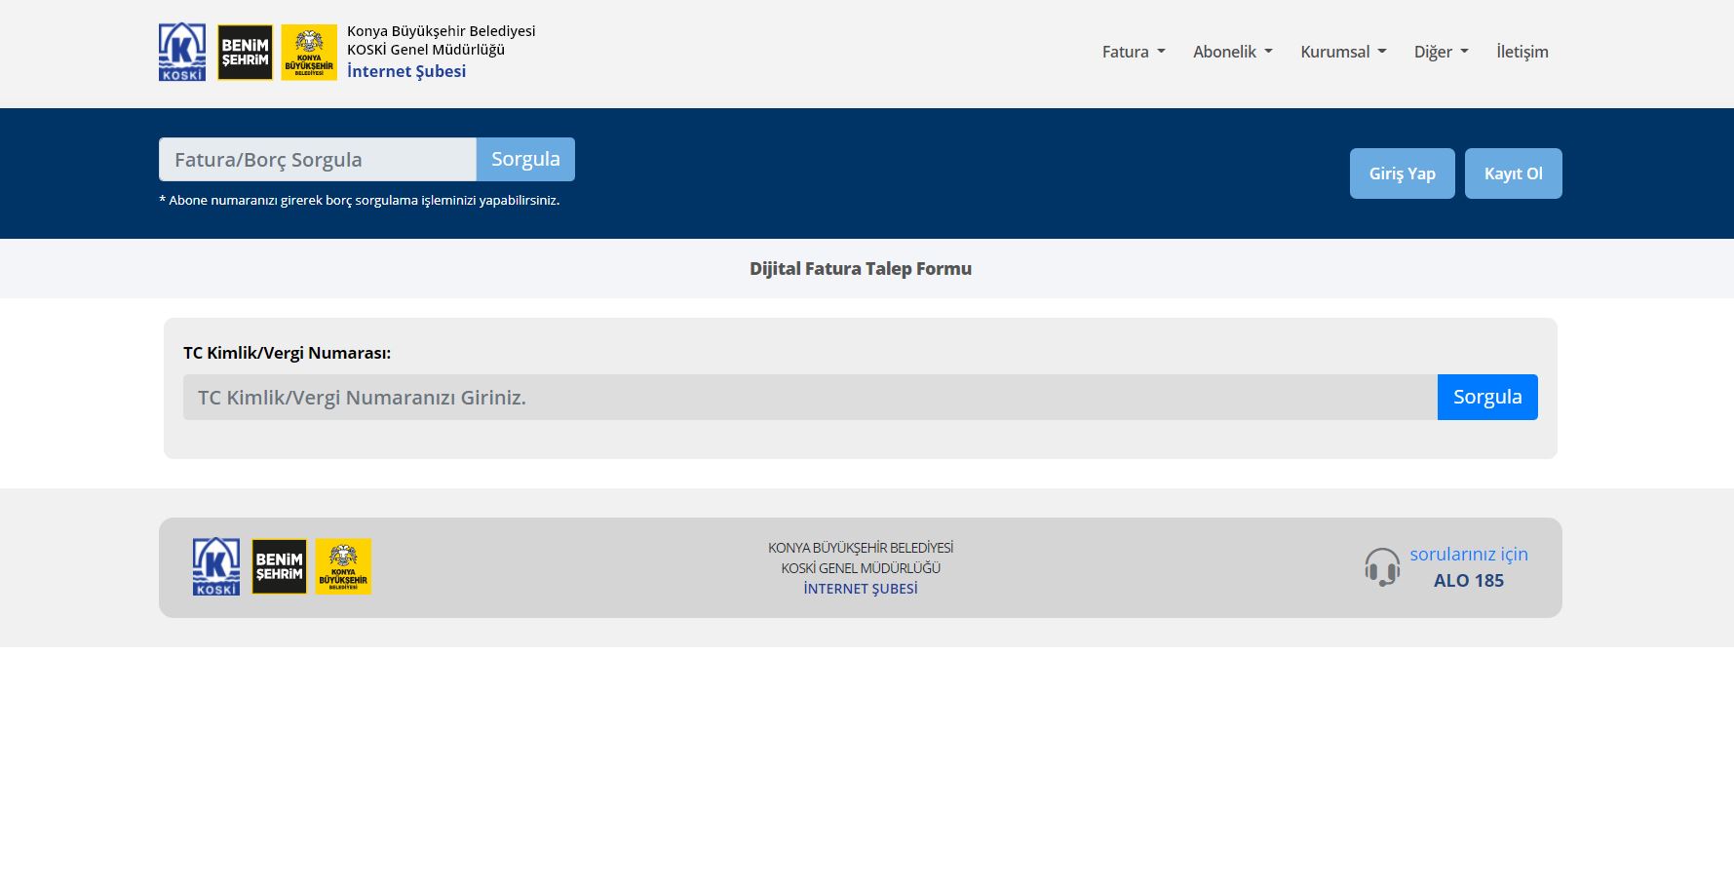Focus the Fatura/Borç Sorgula input field

tap(317, 159)
